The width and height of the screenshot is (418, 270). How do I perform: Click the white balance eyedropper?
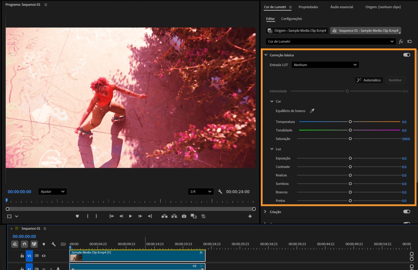coord(312,111)
